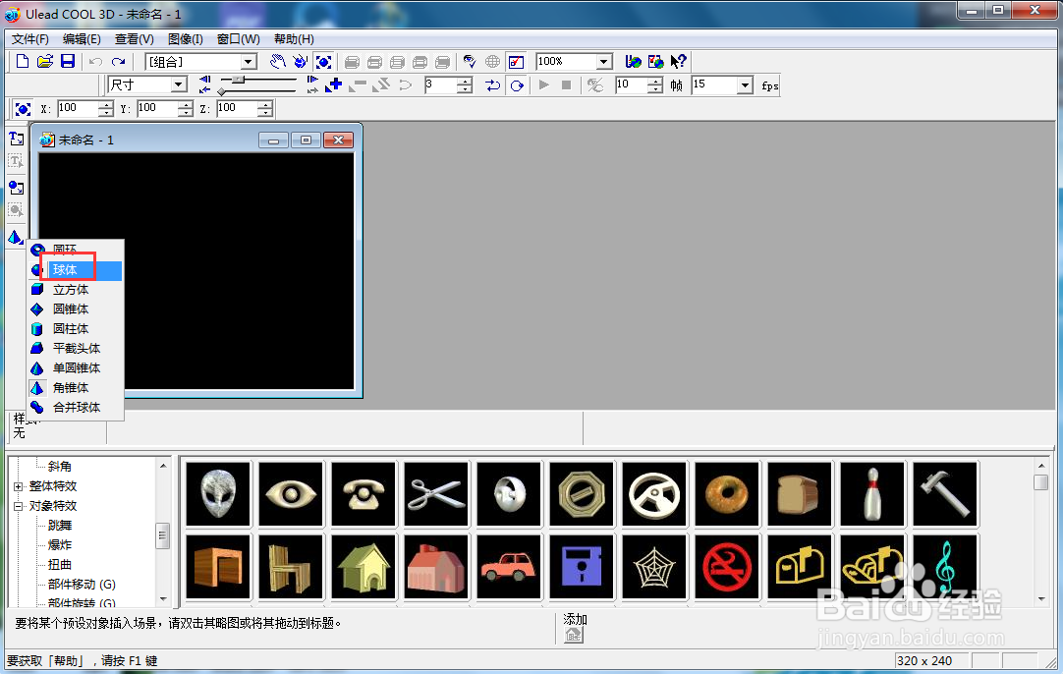Click the Insert graphics tool icon

[17, 188]
